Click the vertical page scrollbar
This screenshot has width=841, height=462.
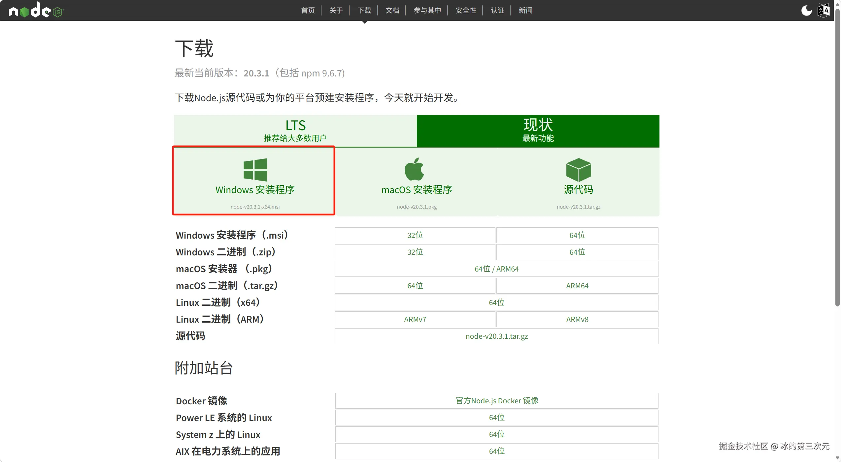(x=837, y=158)
